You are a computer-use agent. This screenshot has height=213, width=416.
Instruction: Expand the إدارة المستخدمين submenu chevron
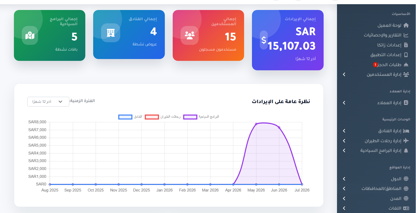click(x=344, y=74)
